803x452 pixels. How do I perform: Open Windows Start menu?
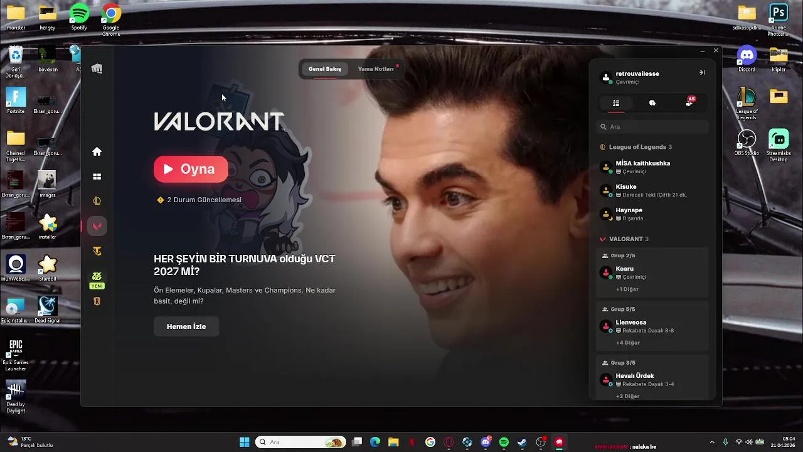pyautogui.click(x=244, y=442)
